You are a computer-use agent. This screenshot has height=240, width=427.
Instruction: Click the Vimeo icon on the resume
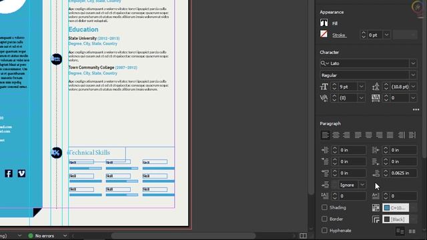pos(21,173)
